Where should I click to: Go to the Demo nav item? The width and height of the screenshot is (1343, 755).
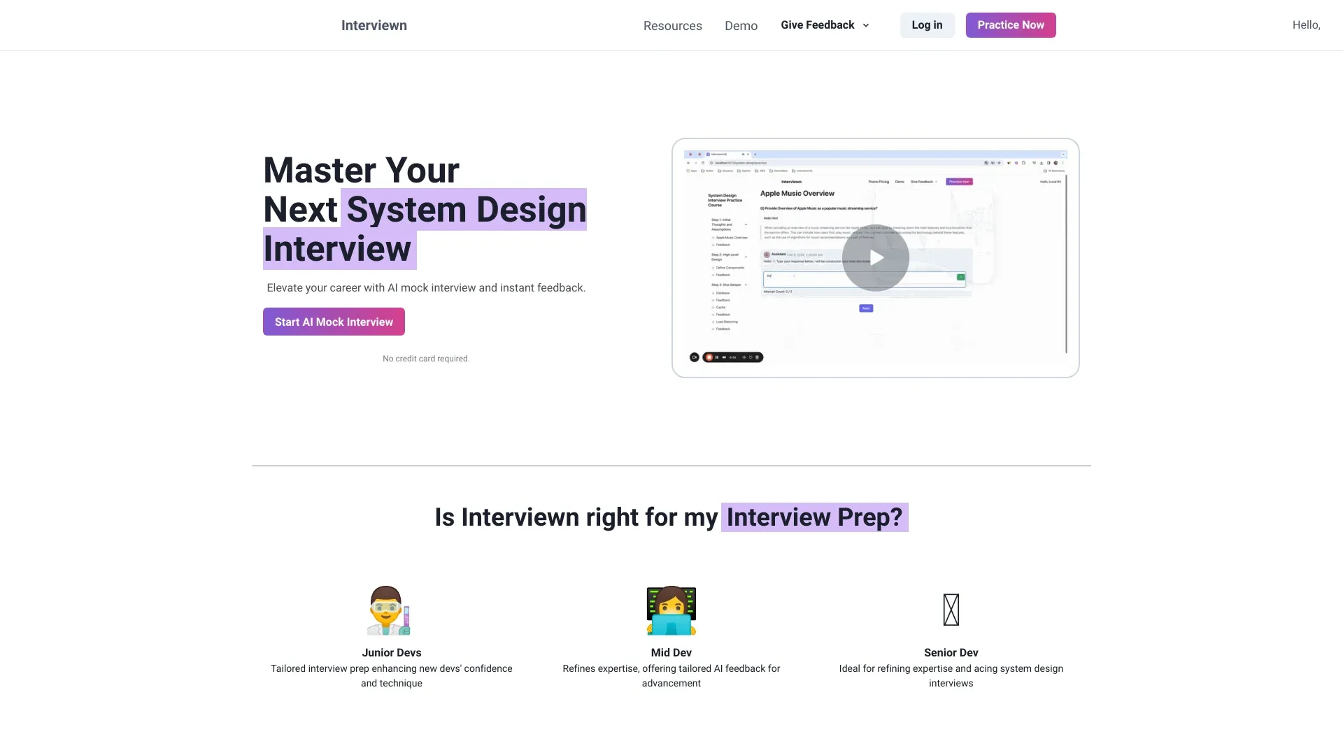pos(741,26)
